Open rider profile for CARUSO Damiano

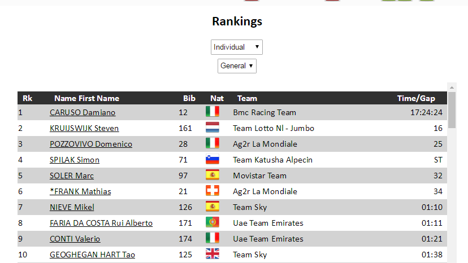(x=83, y=112)
